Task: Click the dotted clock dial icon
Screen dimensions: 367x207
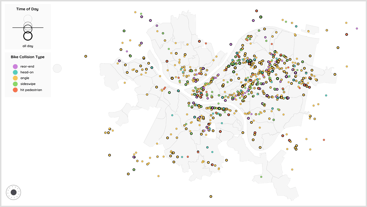Action: [x=14, y=192]
